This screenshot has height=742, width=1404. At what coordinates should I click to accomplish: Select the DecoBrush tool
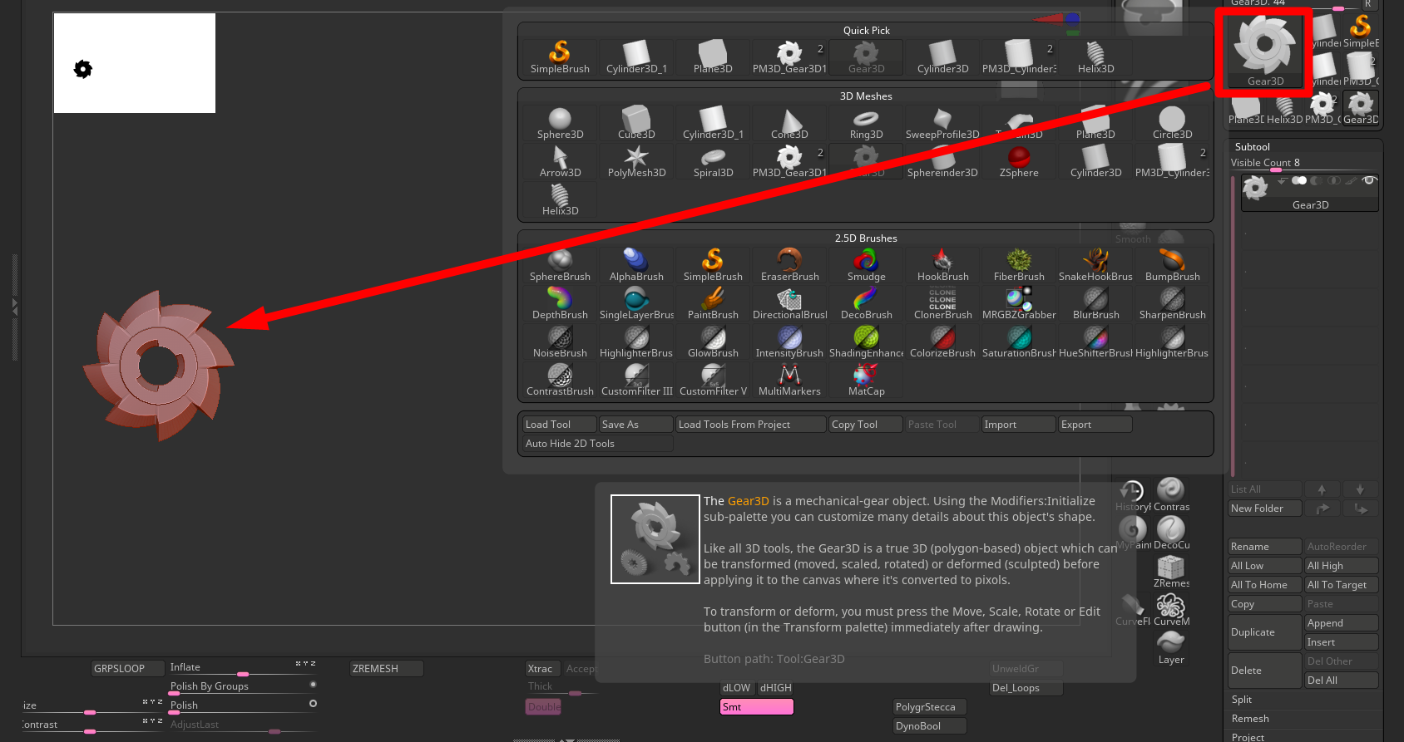click(866, 303)
